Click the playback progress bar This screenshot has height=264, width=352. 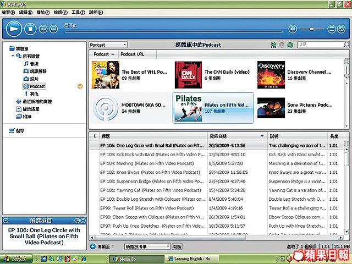(x=173, y=32)
